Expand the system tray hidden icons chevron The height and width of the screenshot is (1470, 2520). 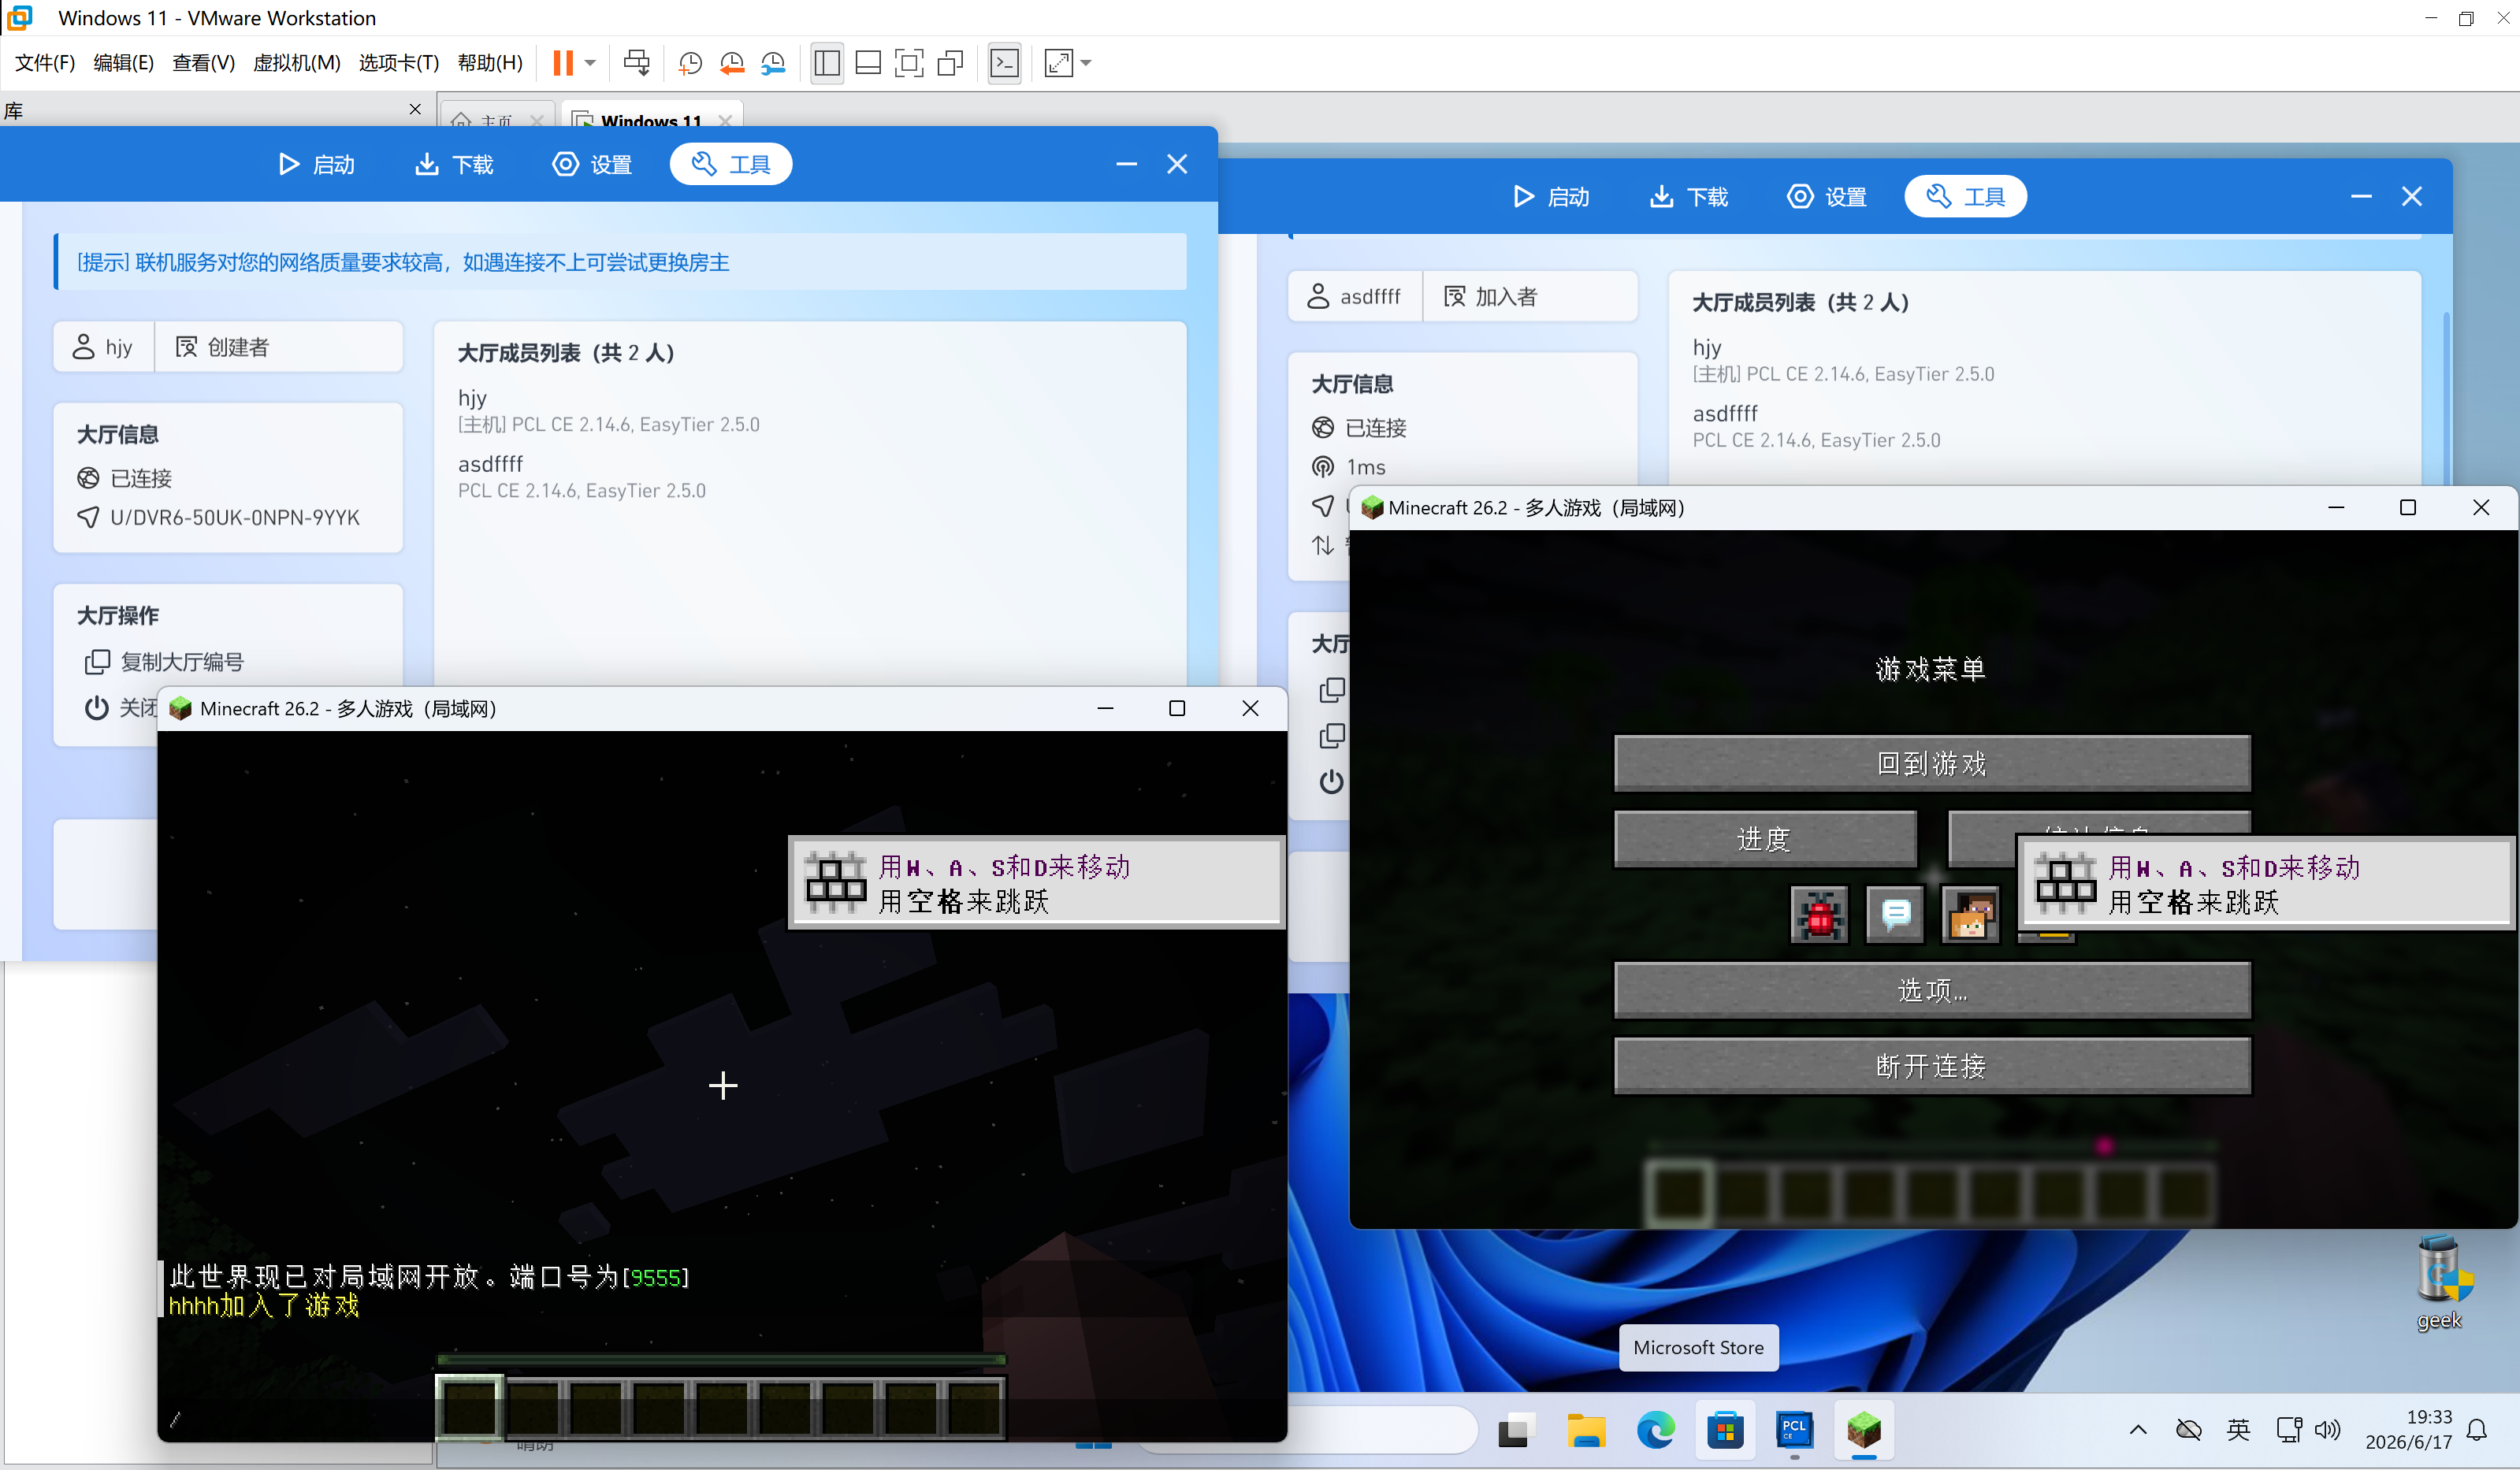point(2138,1430)
